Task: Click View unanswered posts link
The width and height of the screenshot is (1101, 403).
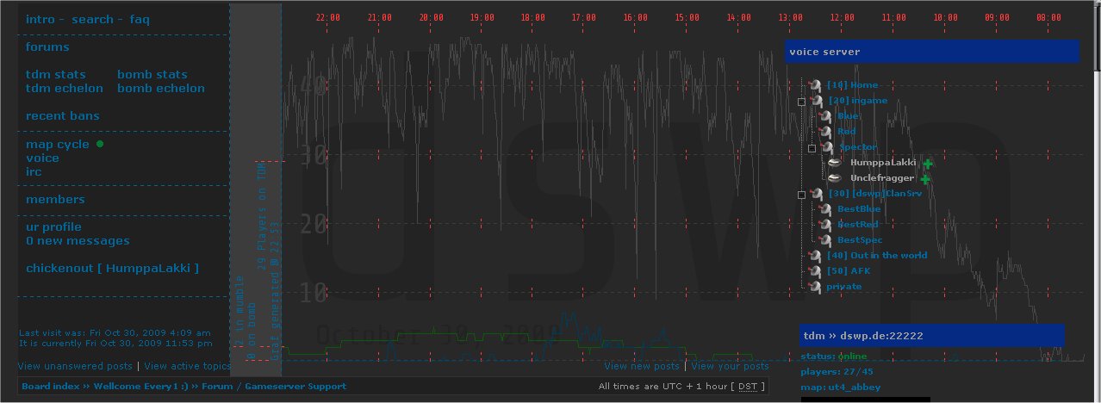Action: tap(75, 367)
